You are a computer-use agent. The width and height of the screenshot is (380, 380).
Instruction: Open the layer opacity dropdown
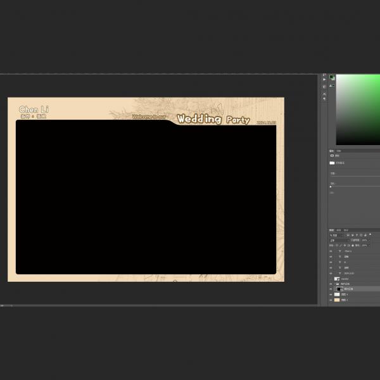point(365,241)
